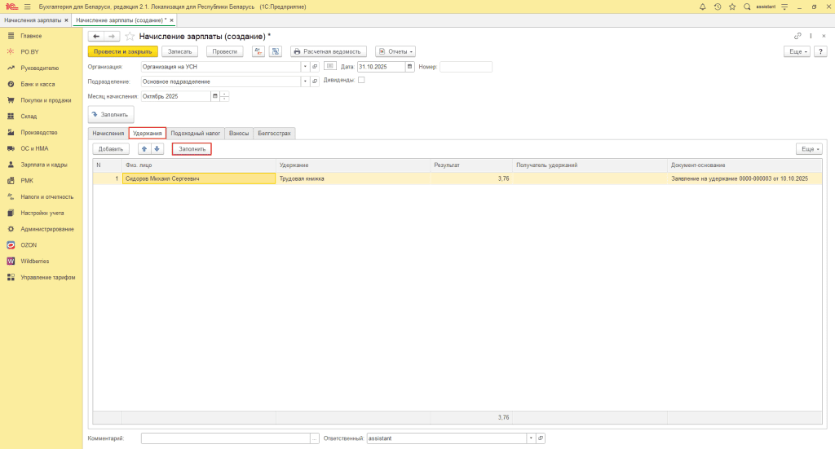Image resolution: width=835 pixels, height=449 pixels.
Task: Open the history clock icon
Action: (718, 7)
